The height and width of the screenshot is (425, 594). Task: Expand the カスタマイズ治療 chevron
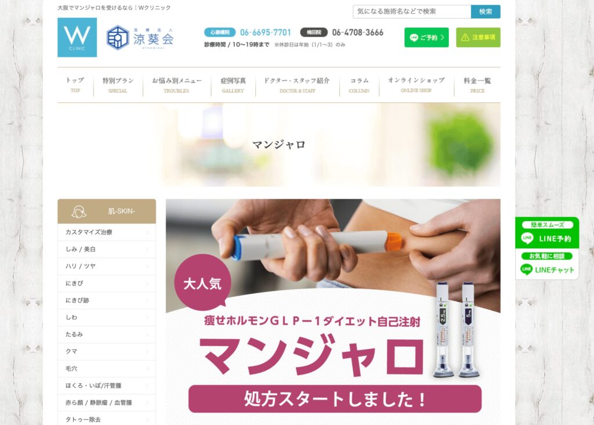pos(147,232)
